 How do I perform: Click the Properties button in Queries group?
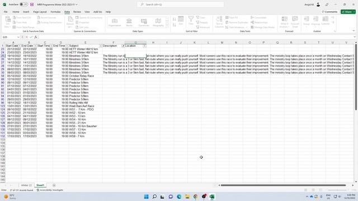coord(82,22)
